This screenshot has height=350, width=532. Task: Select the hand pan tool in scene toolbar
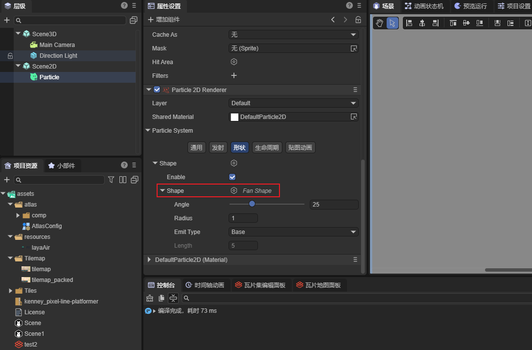pos(379,23)
